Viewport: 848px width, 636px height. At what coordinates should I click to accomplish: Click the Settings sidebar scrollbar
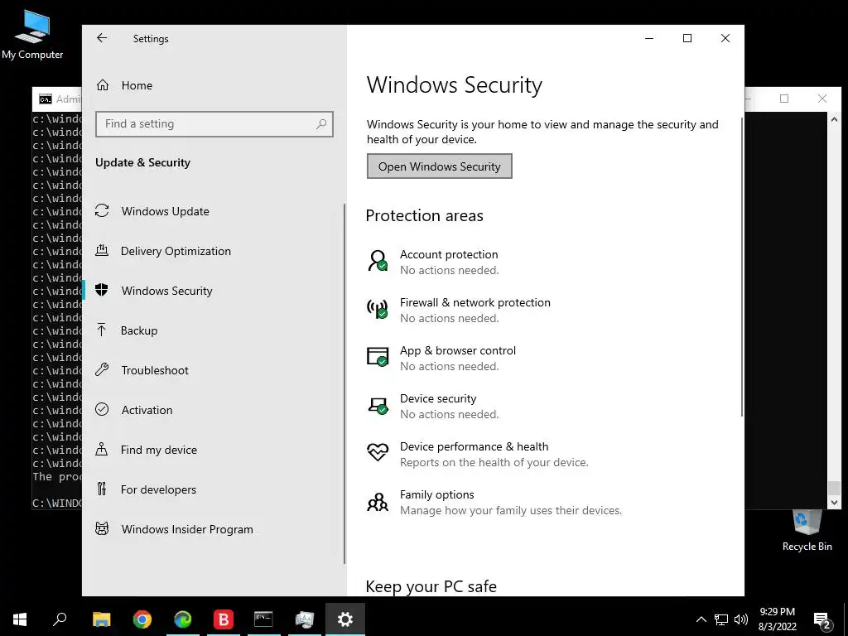tap(344, 384)
